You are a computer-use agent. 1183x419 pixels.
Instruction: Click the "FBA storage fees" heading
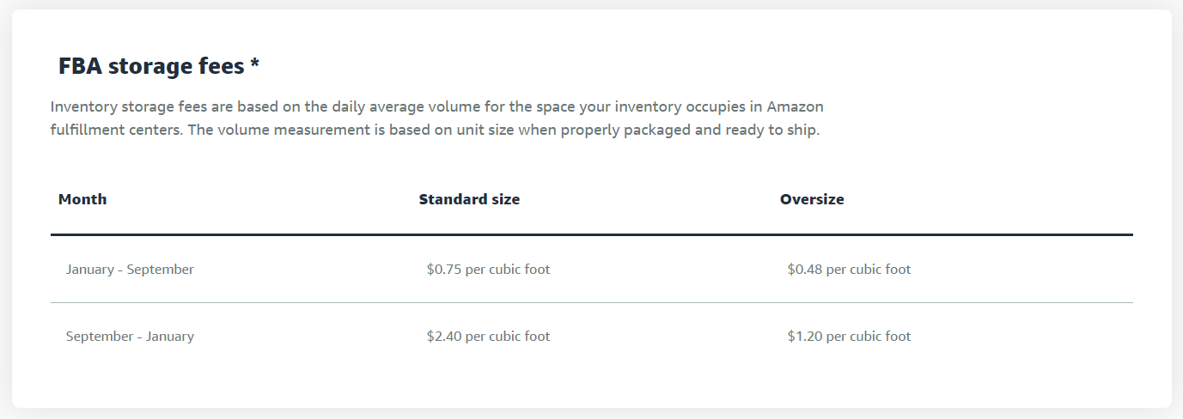[151, 66]
